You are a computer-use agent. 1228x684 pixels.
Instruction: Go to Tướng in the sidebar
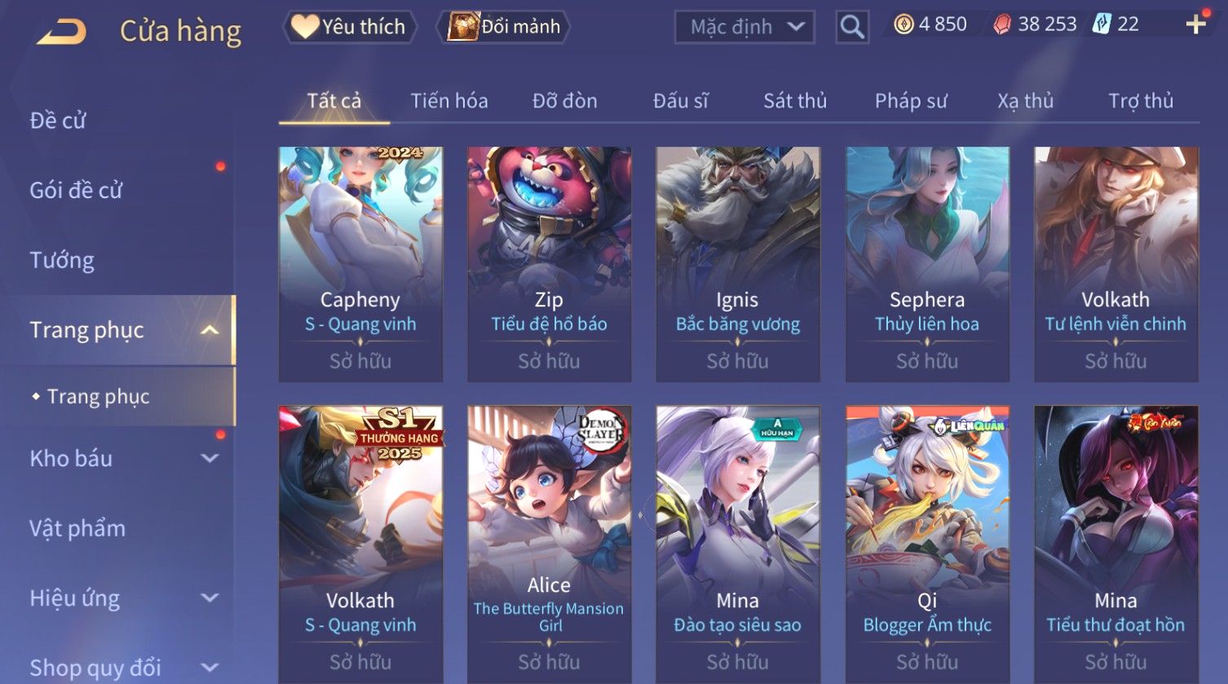pos(62,260)
